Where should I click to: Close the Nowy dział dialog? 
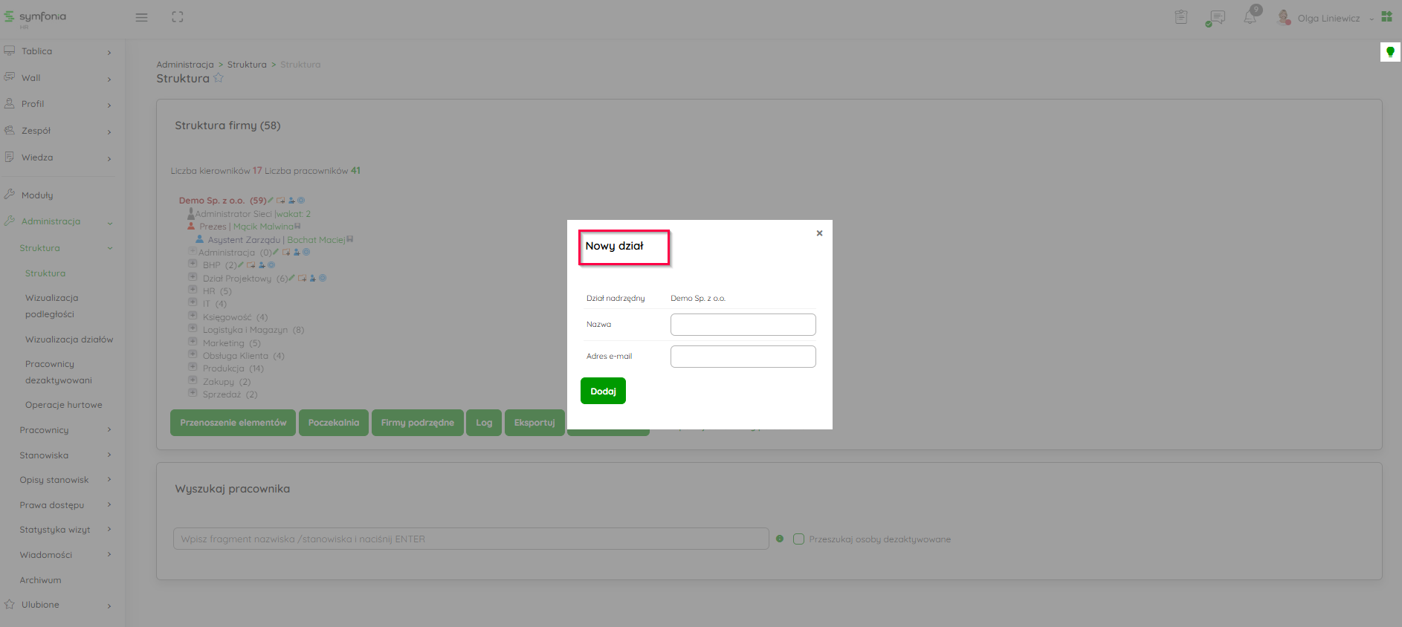(x=819, y=233)
